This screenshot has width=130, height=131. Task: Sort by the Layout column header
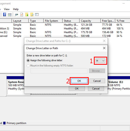point(20,21)
